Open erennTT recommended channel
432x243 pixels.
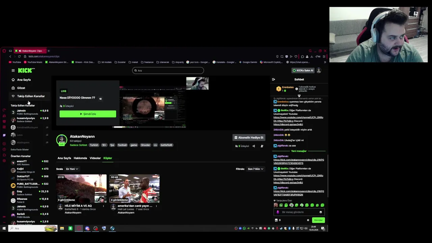click(30, 163)
